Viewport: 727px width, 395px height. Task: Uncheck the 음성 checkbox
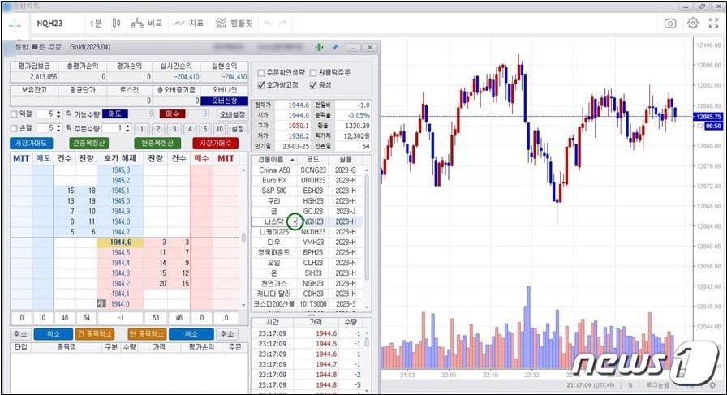click(x=313, y=85)
